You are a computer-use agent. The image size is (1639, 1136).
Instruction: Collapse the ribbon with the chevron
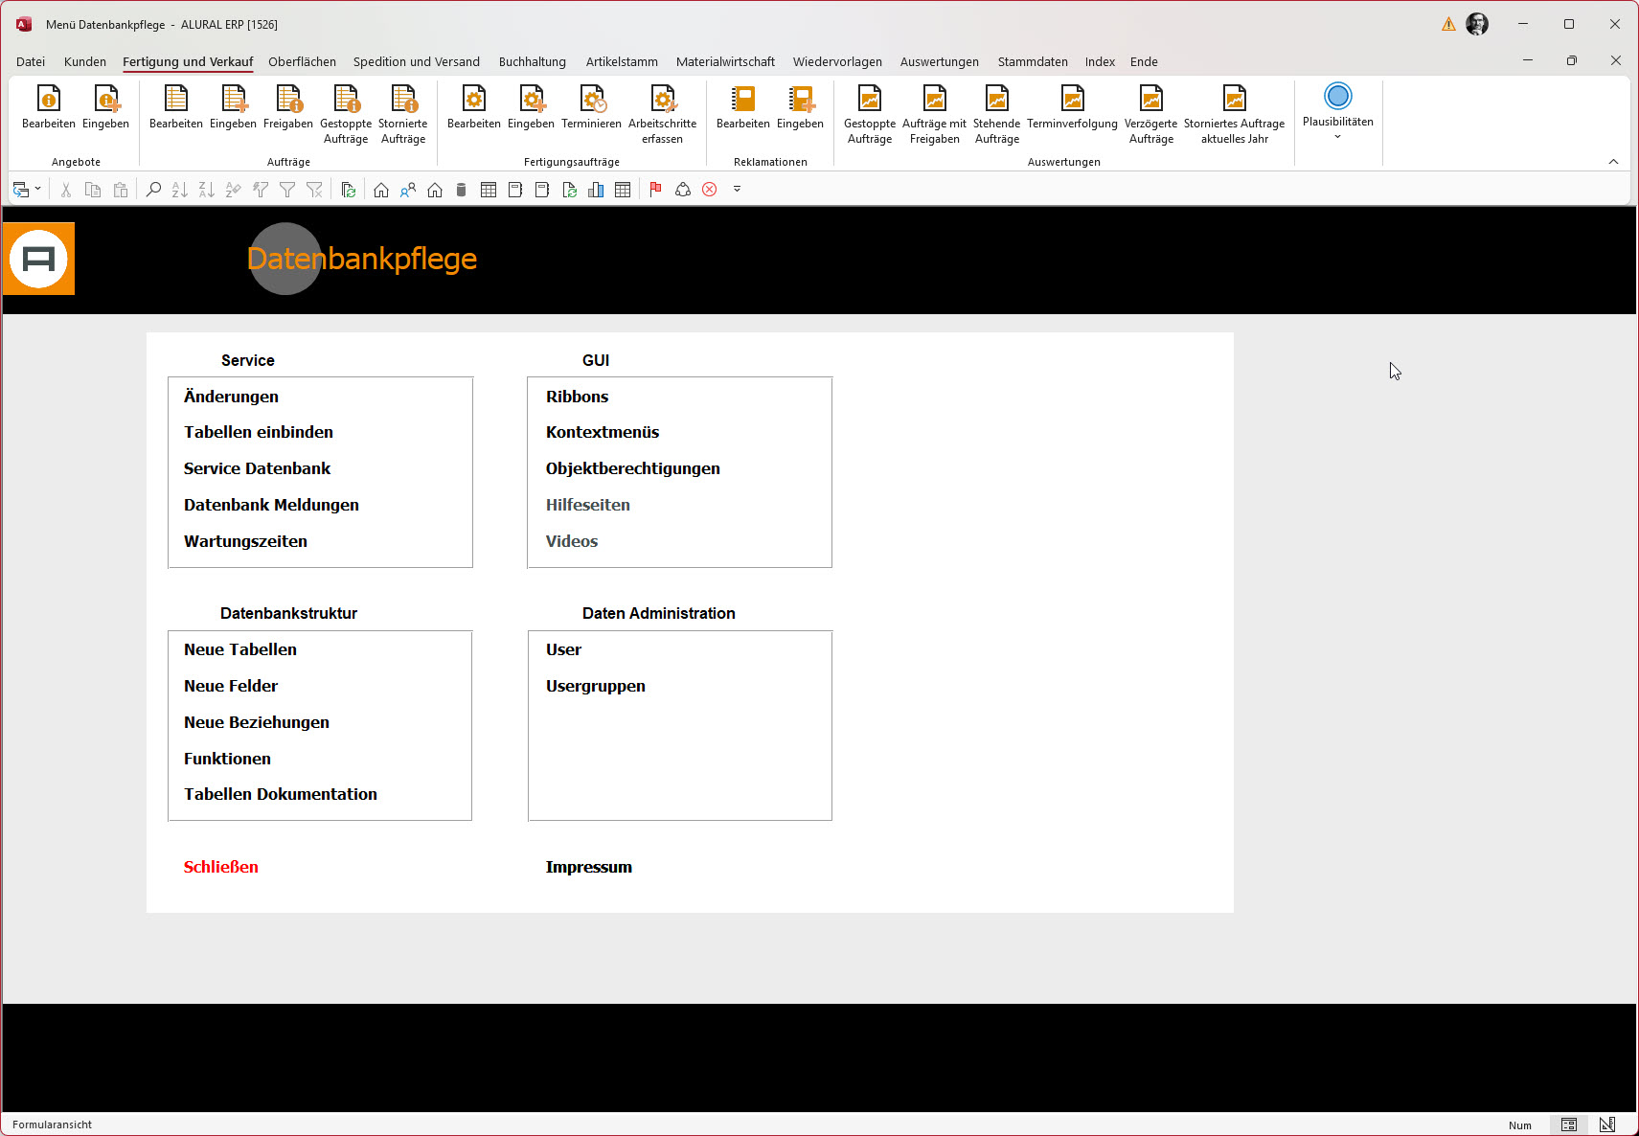[1613, 162]
